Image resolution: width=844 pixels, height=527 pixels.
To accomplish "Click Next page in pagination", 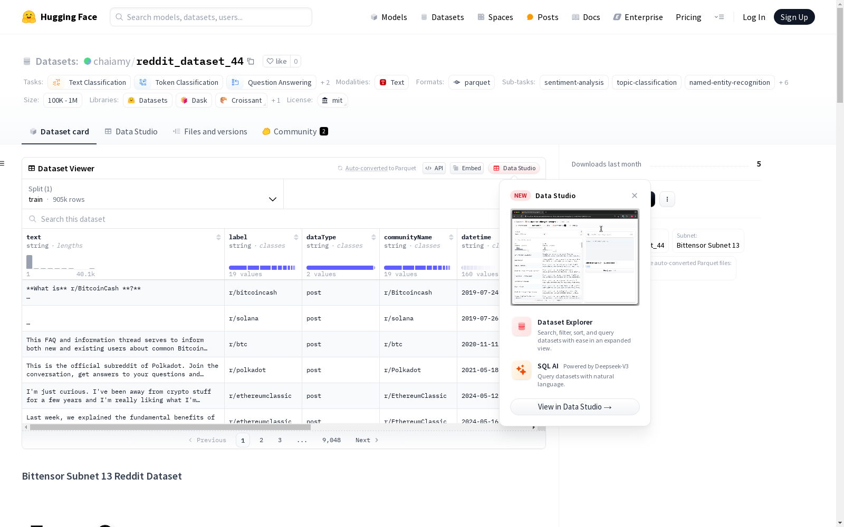I will click(x=367, y=440).
